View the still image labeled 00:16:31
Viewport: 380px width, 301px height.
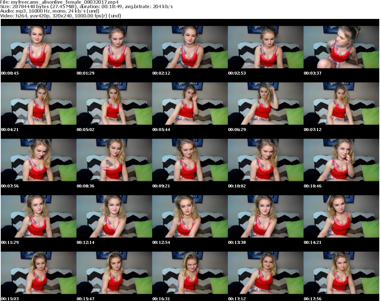190,273
